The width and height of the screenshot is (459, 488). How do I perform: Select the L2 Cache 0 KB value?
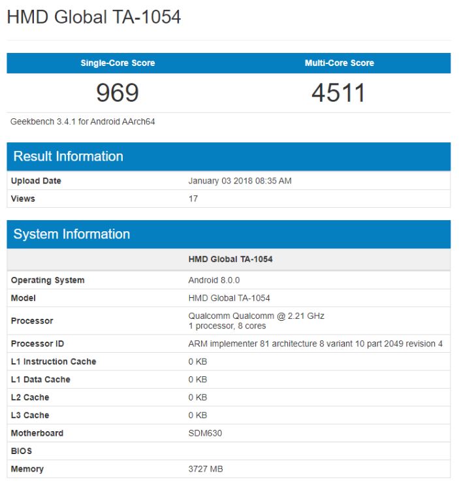197,397
